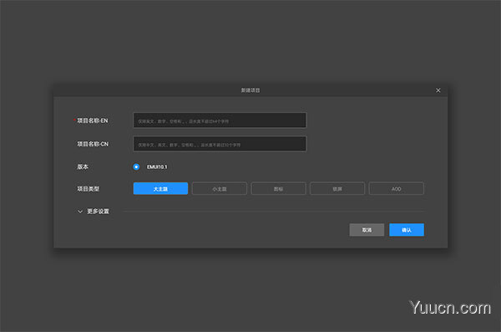Choose the AOD project type

pyautogui.click(x=396, y=188)
